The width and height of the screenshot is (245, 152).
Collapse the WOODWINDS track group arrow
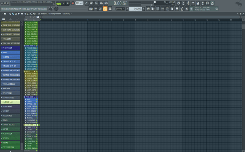click(34, 46)
